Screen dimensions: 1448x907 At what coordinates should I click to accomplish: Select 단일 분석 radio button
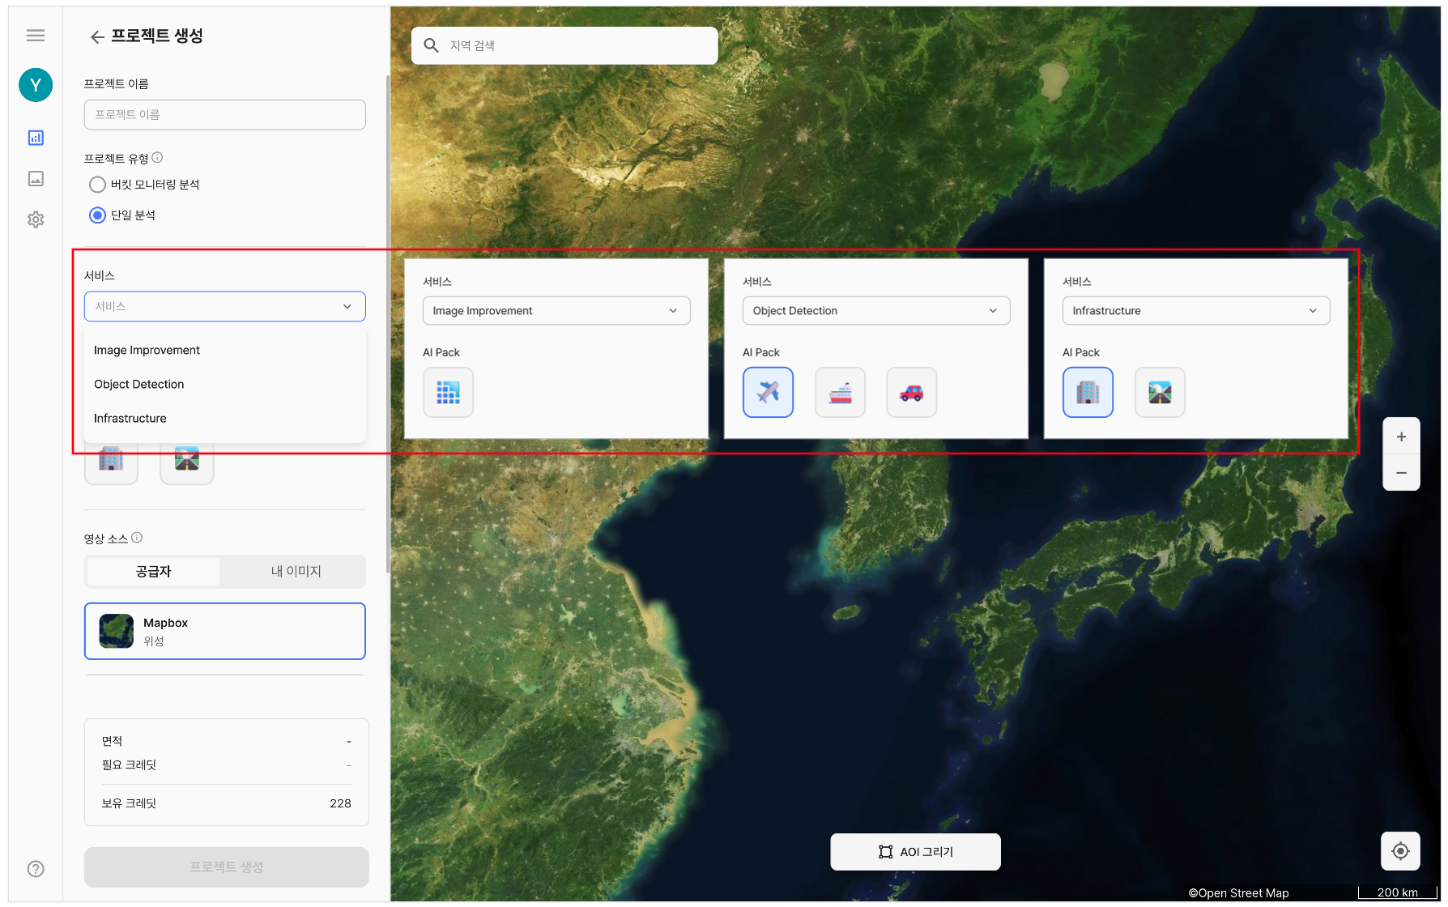tap(98, 215)
